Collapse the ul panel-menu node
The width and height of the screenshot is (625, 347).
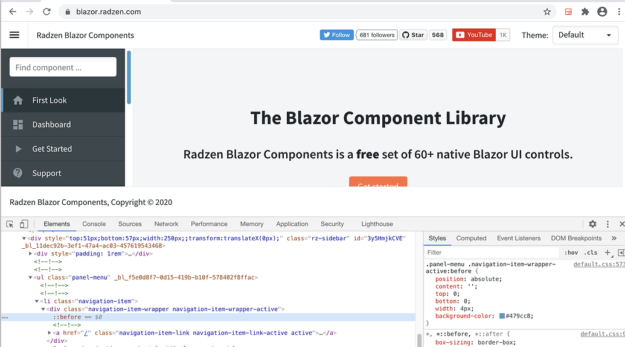(30, 278)
